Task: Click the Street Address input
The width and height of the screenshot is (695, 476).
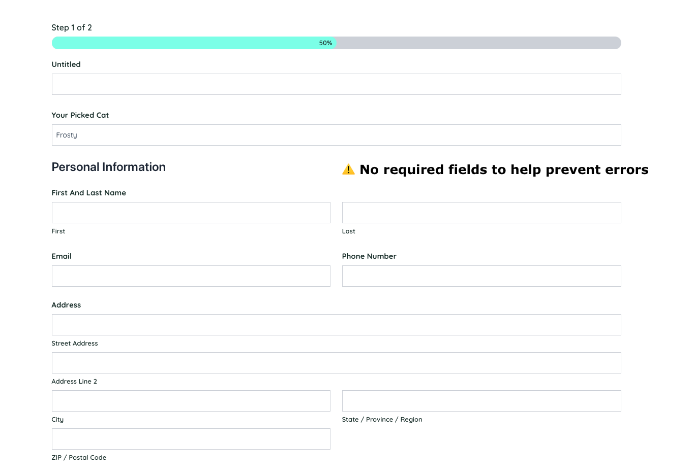Action: tap(336, 324)
